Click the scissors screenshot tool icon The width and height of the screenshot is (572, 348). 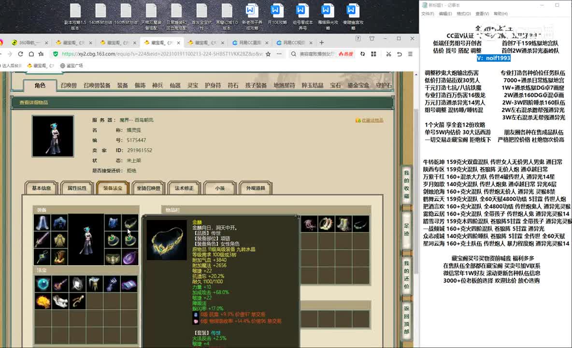click(388, 54)
